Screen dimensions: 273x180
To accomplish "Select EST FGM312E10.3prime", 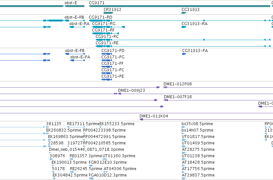I will click(x=107, y=162).
